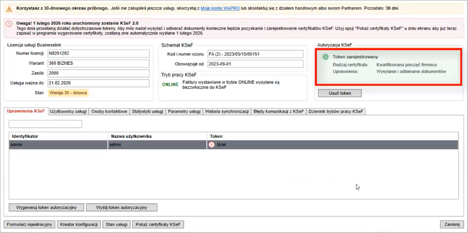Open the Formularz rejestracyjny
Image resolution: width=468 pixels, height=233 pixels.
click(29, 225)
